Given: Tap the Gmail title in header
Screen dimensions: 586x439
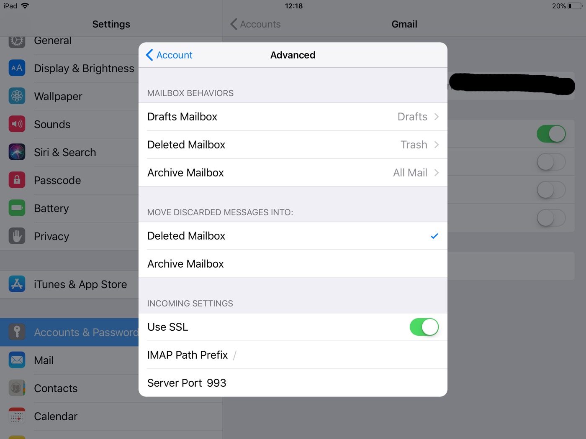Looking at the screenshot, I should (x=404, y=24).
